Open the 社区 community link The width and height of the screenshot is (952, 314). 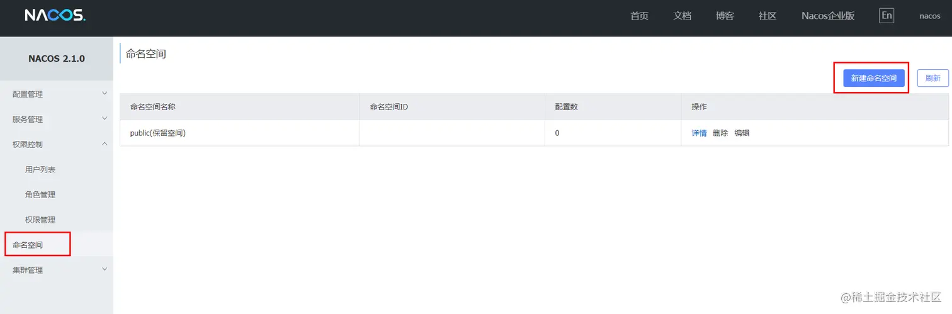tap(768, 16)
